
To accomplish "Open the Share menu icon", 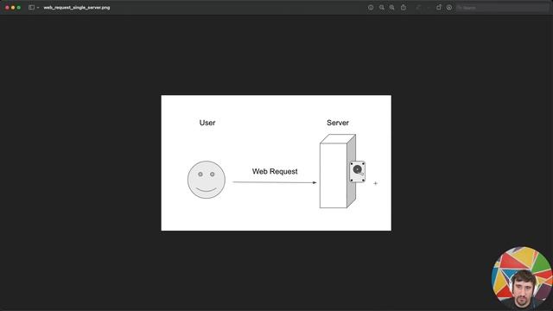I will (x=404, y=8).
